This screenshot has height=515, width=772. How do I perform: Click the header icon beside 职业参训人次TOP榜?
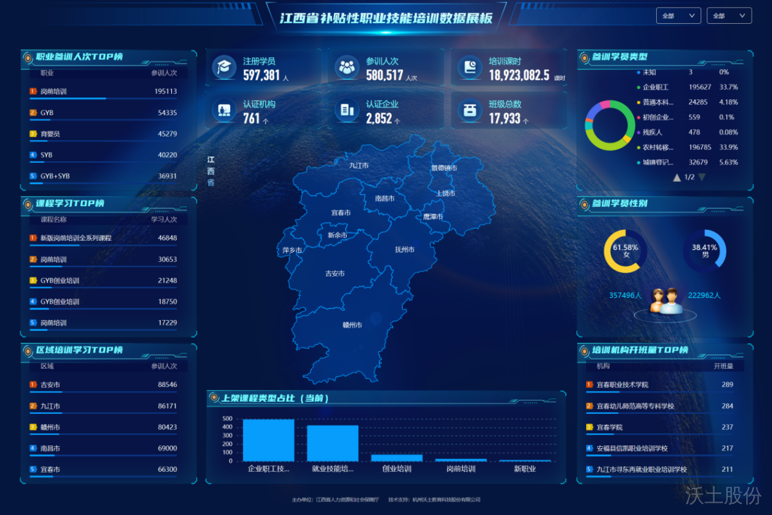[x=28, y=57]
